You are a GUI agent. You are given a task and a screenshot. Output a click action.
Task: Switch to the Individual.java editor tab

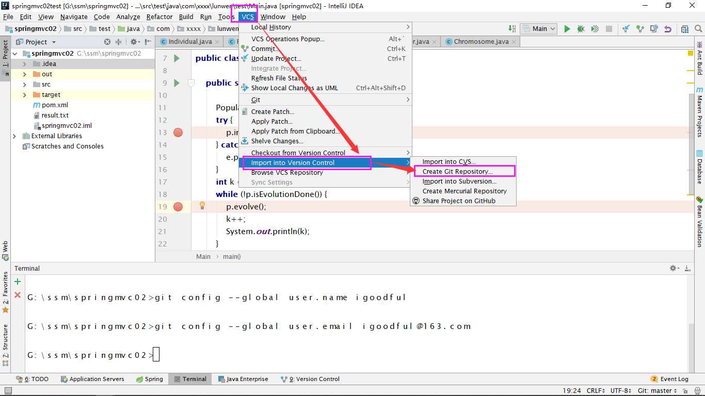[190, 42]
